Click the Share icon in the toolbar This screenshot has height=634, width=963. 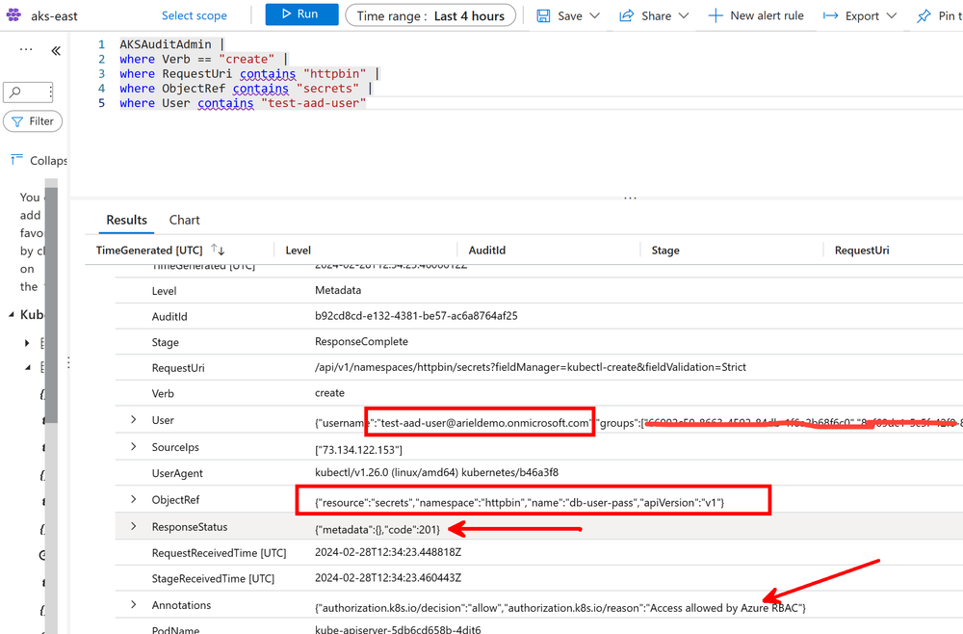tap(627, 15)
